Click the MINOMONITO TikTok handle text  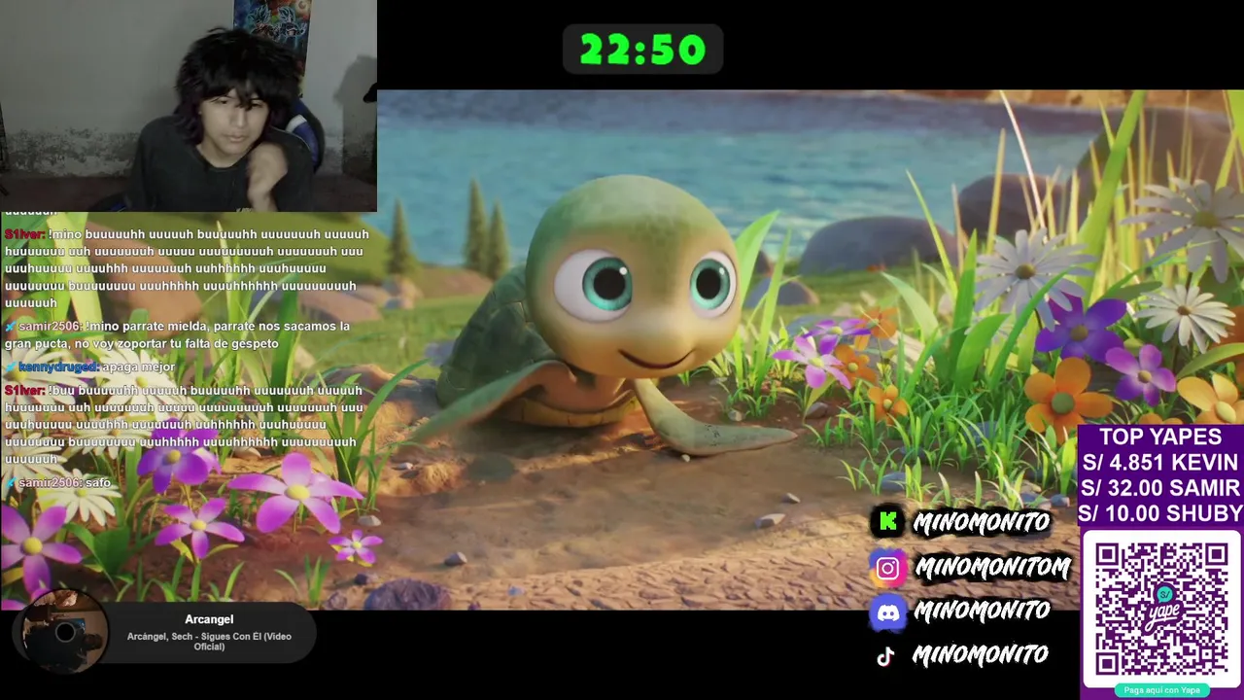[x=980, y=656]
